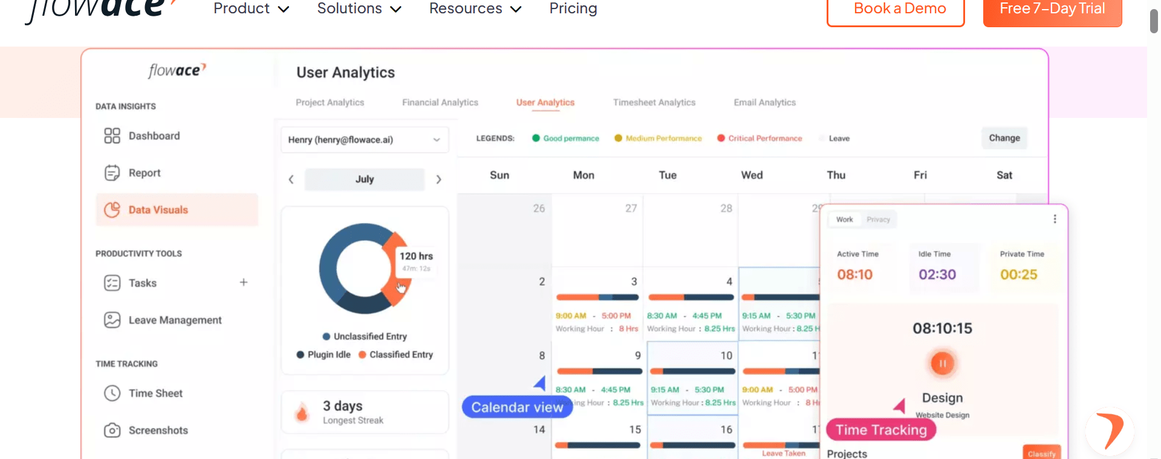Go to previous month arrow
This screenshot has width=1161, height=459.
(x=291, y=180)
